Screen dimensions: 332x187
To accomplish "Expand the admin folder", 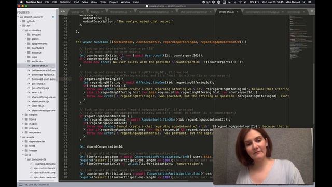I will (x=25, y=39).
